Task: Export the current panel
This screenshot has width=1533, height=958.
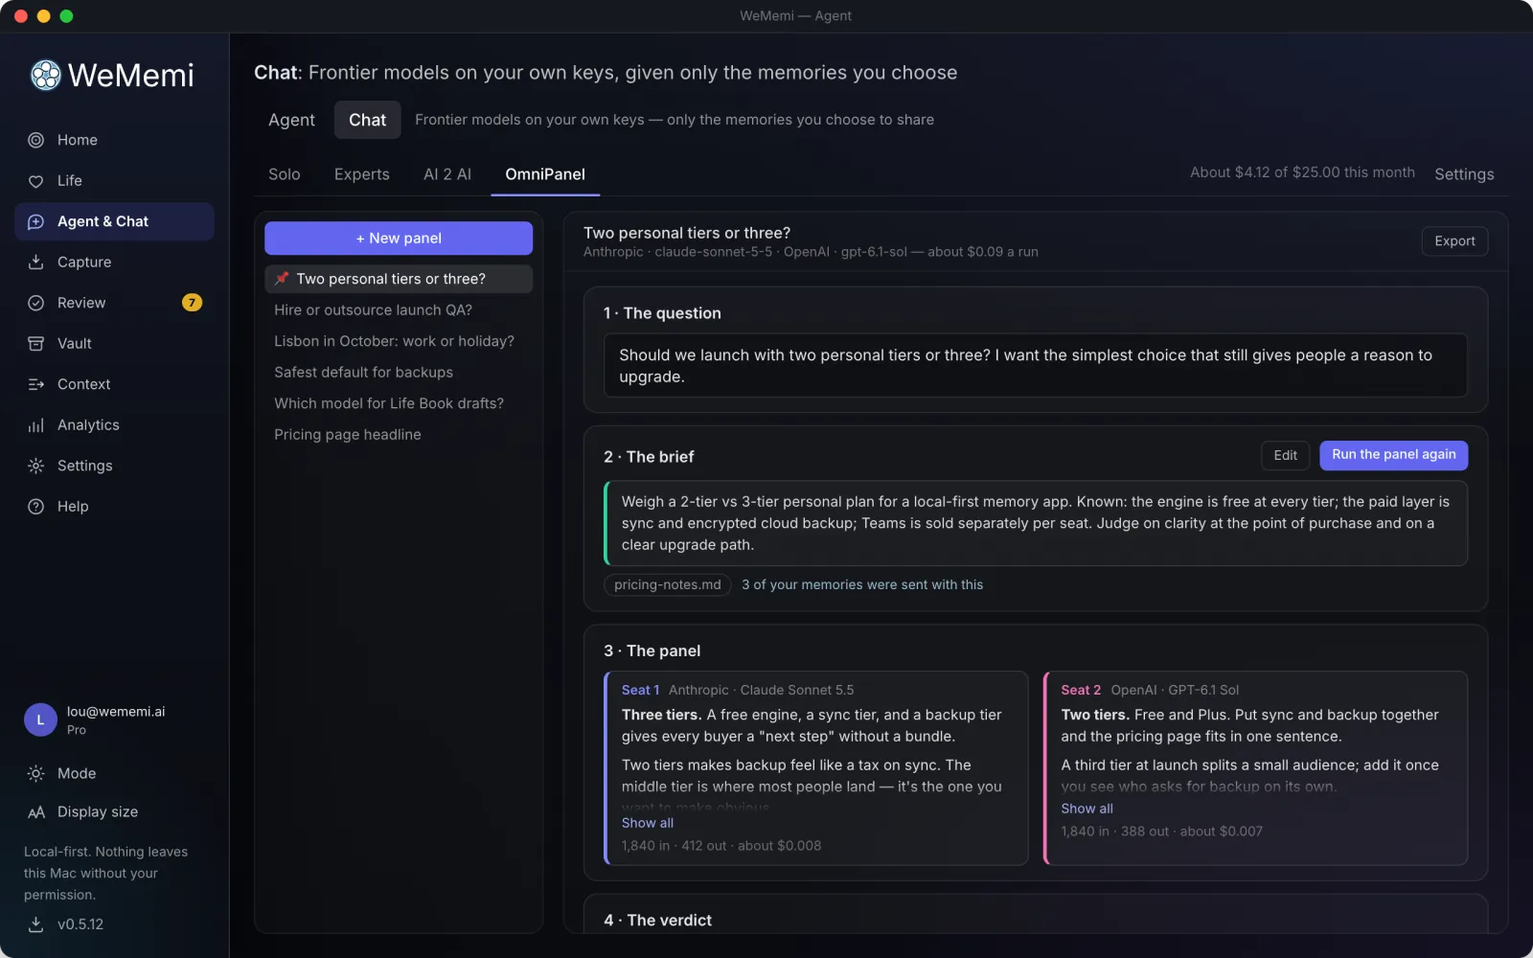Action: point(1454,241)
